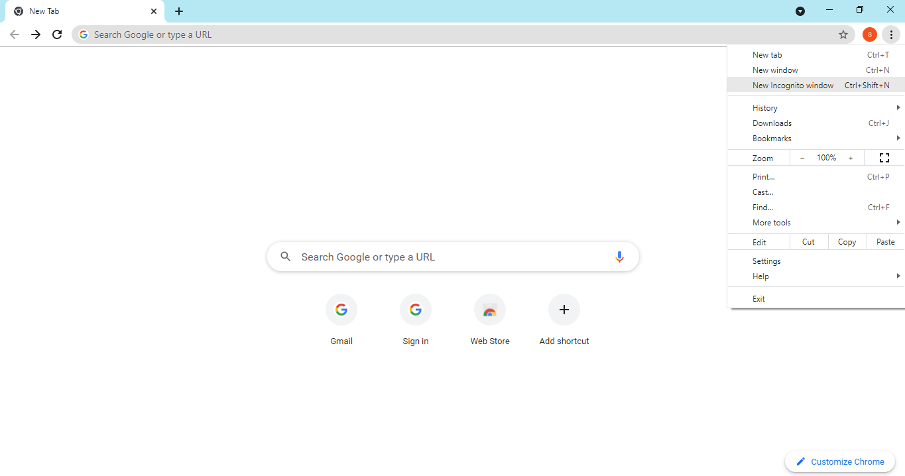Copy using the Edit row Copy option
The image size is (905, 476).
[x=847, y=241]
